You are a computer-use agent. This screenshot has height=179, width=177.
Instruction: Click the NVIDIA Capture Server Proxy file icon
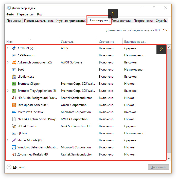(14, 119)
